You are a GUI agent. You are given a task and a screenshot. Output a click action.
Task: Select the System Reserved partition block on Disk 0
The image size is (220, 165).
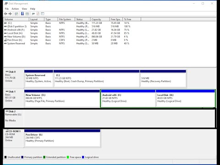point(38,79)
